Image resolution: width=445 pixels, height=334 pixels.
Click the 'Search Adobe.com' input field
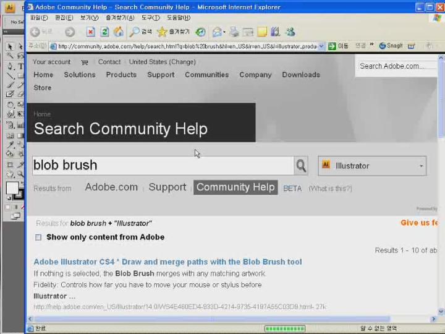[x=397, y=66]
